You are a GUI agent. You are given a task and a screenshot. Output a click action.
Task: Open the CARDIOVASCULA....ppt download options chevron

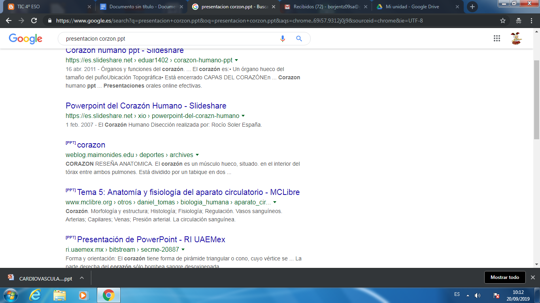(82, 278)
